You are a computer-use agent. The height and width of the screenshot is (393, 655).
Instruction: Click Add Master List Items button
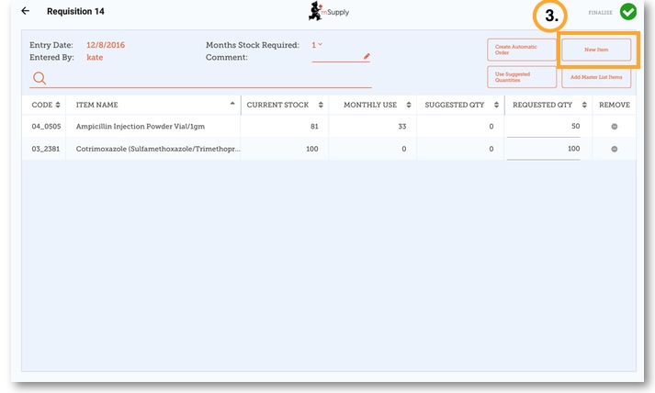(x=596, y=77)
